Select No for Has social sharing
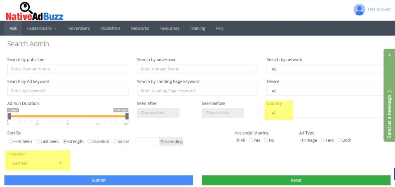Image resolution: width=395 pixels, height=187 pixels. click(x=266, y=140)
